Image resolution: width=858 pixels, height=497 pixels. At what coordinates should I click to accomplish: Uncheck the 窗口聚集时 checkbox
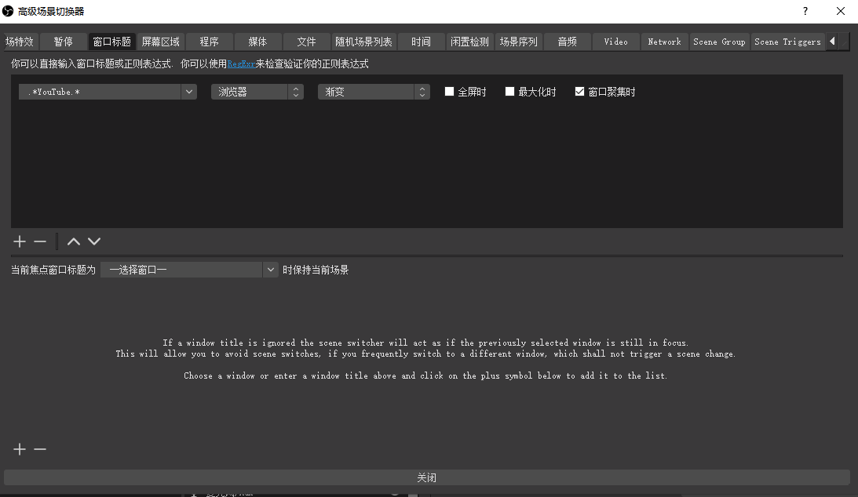579,91
